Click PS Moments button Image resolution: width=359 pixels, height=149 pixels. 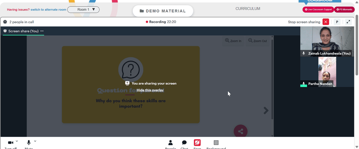point(344,10)
